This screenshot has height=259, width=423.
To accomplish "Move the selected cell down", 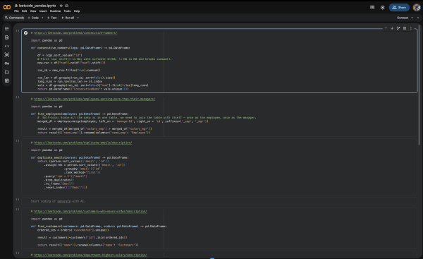I will (x=392, y=28).
